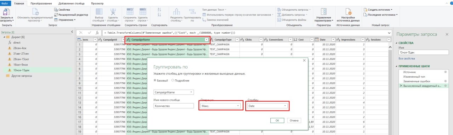Open the CampaignName grouping column dropdown

coord(173,92)
